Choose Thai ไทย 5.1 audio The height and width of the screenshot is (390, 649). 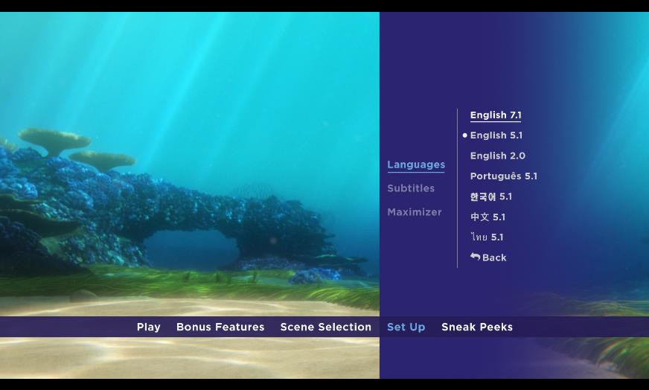[x=487, y=237]
